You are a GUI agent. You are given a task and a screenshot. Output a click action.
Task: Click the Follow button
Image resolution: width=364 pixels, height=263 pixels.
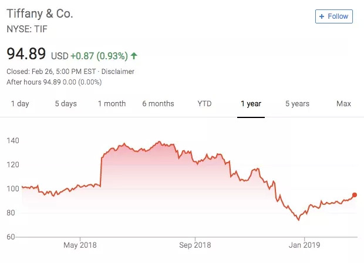[x=333, y=16]
